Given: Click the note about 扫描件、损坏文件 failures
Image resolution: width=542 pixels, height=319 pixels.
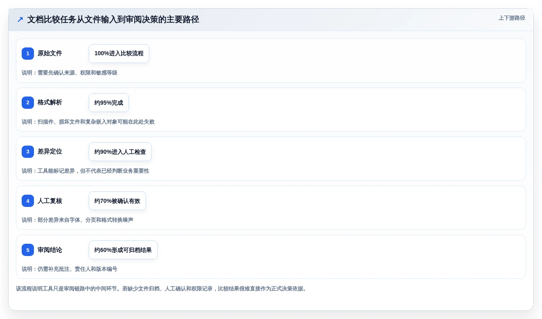Looking at the screenshot, I should click(88, 122).
